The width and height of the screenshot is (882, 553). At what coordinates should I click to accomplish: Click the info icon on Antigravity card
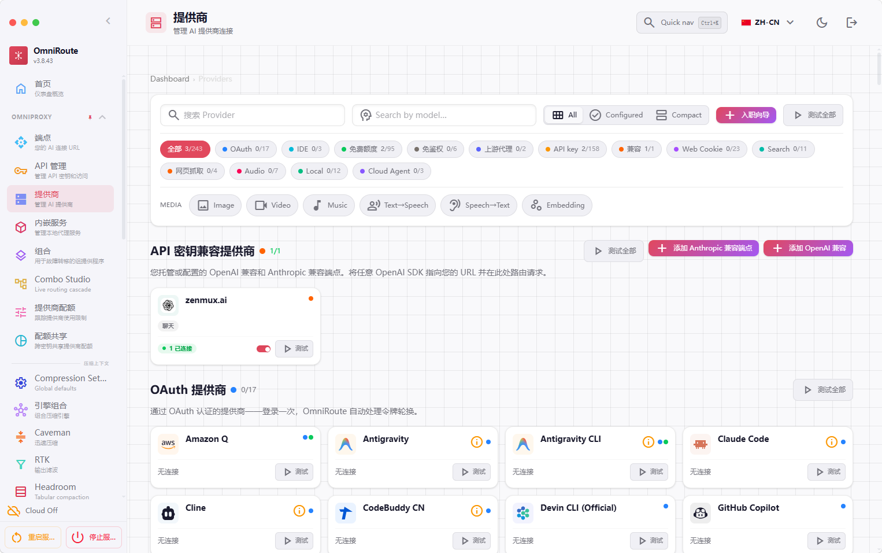[x=477, y=442]
